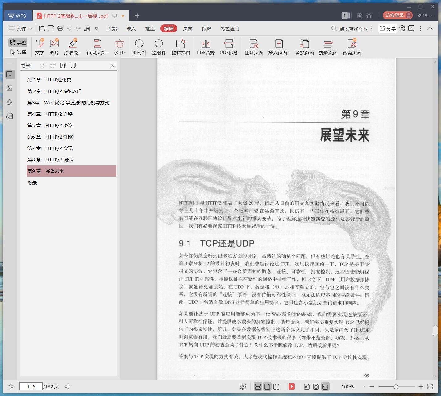This screenshot has width=441, height=396.
Task: Click the 访客登录 guest login button
Action: pyautogui.click(x=398, y=15)
